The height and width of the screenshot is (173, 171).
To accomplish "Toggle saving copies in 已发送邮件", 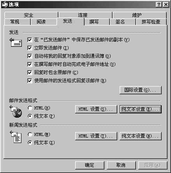I will (30, 40).
